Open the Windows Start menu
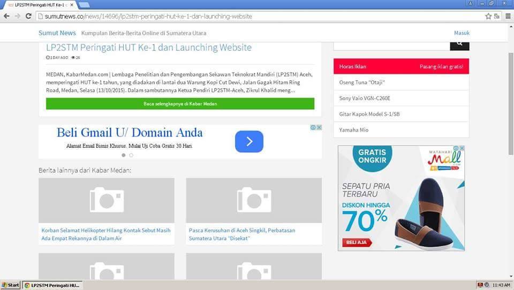Screen dimensions: 514x290 point(11,285)
